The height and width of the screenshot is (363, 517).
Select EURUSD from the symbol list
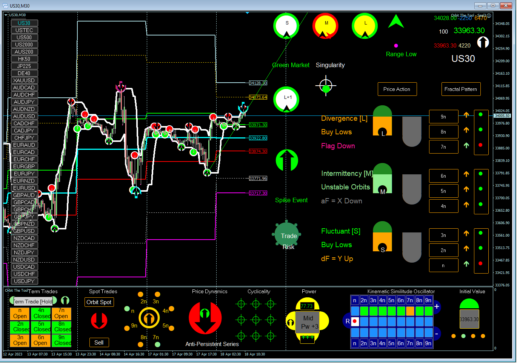coord(24,188)
